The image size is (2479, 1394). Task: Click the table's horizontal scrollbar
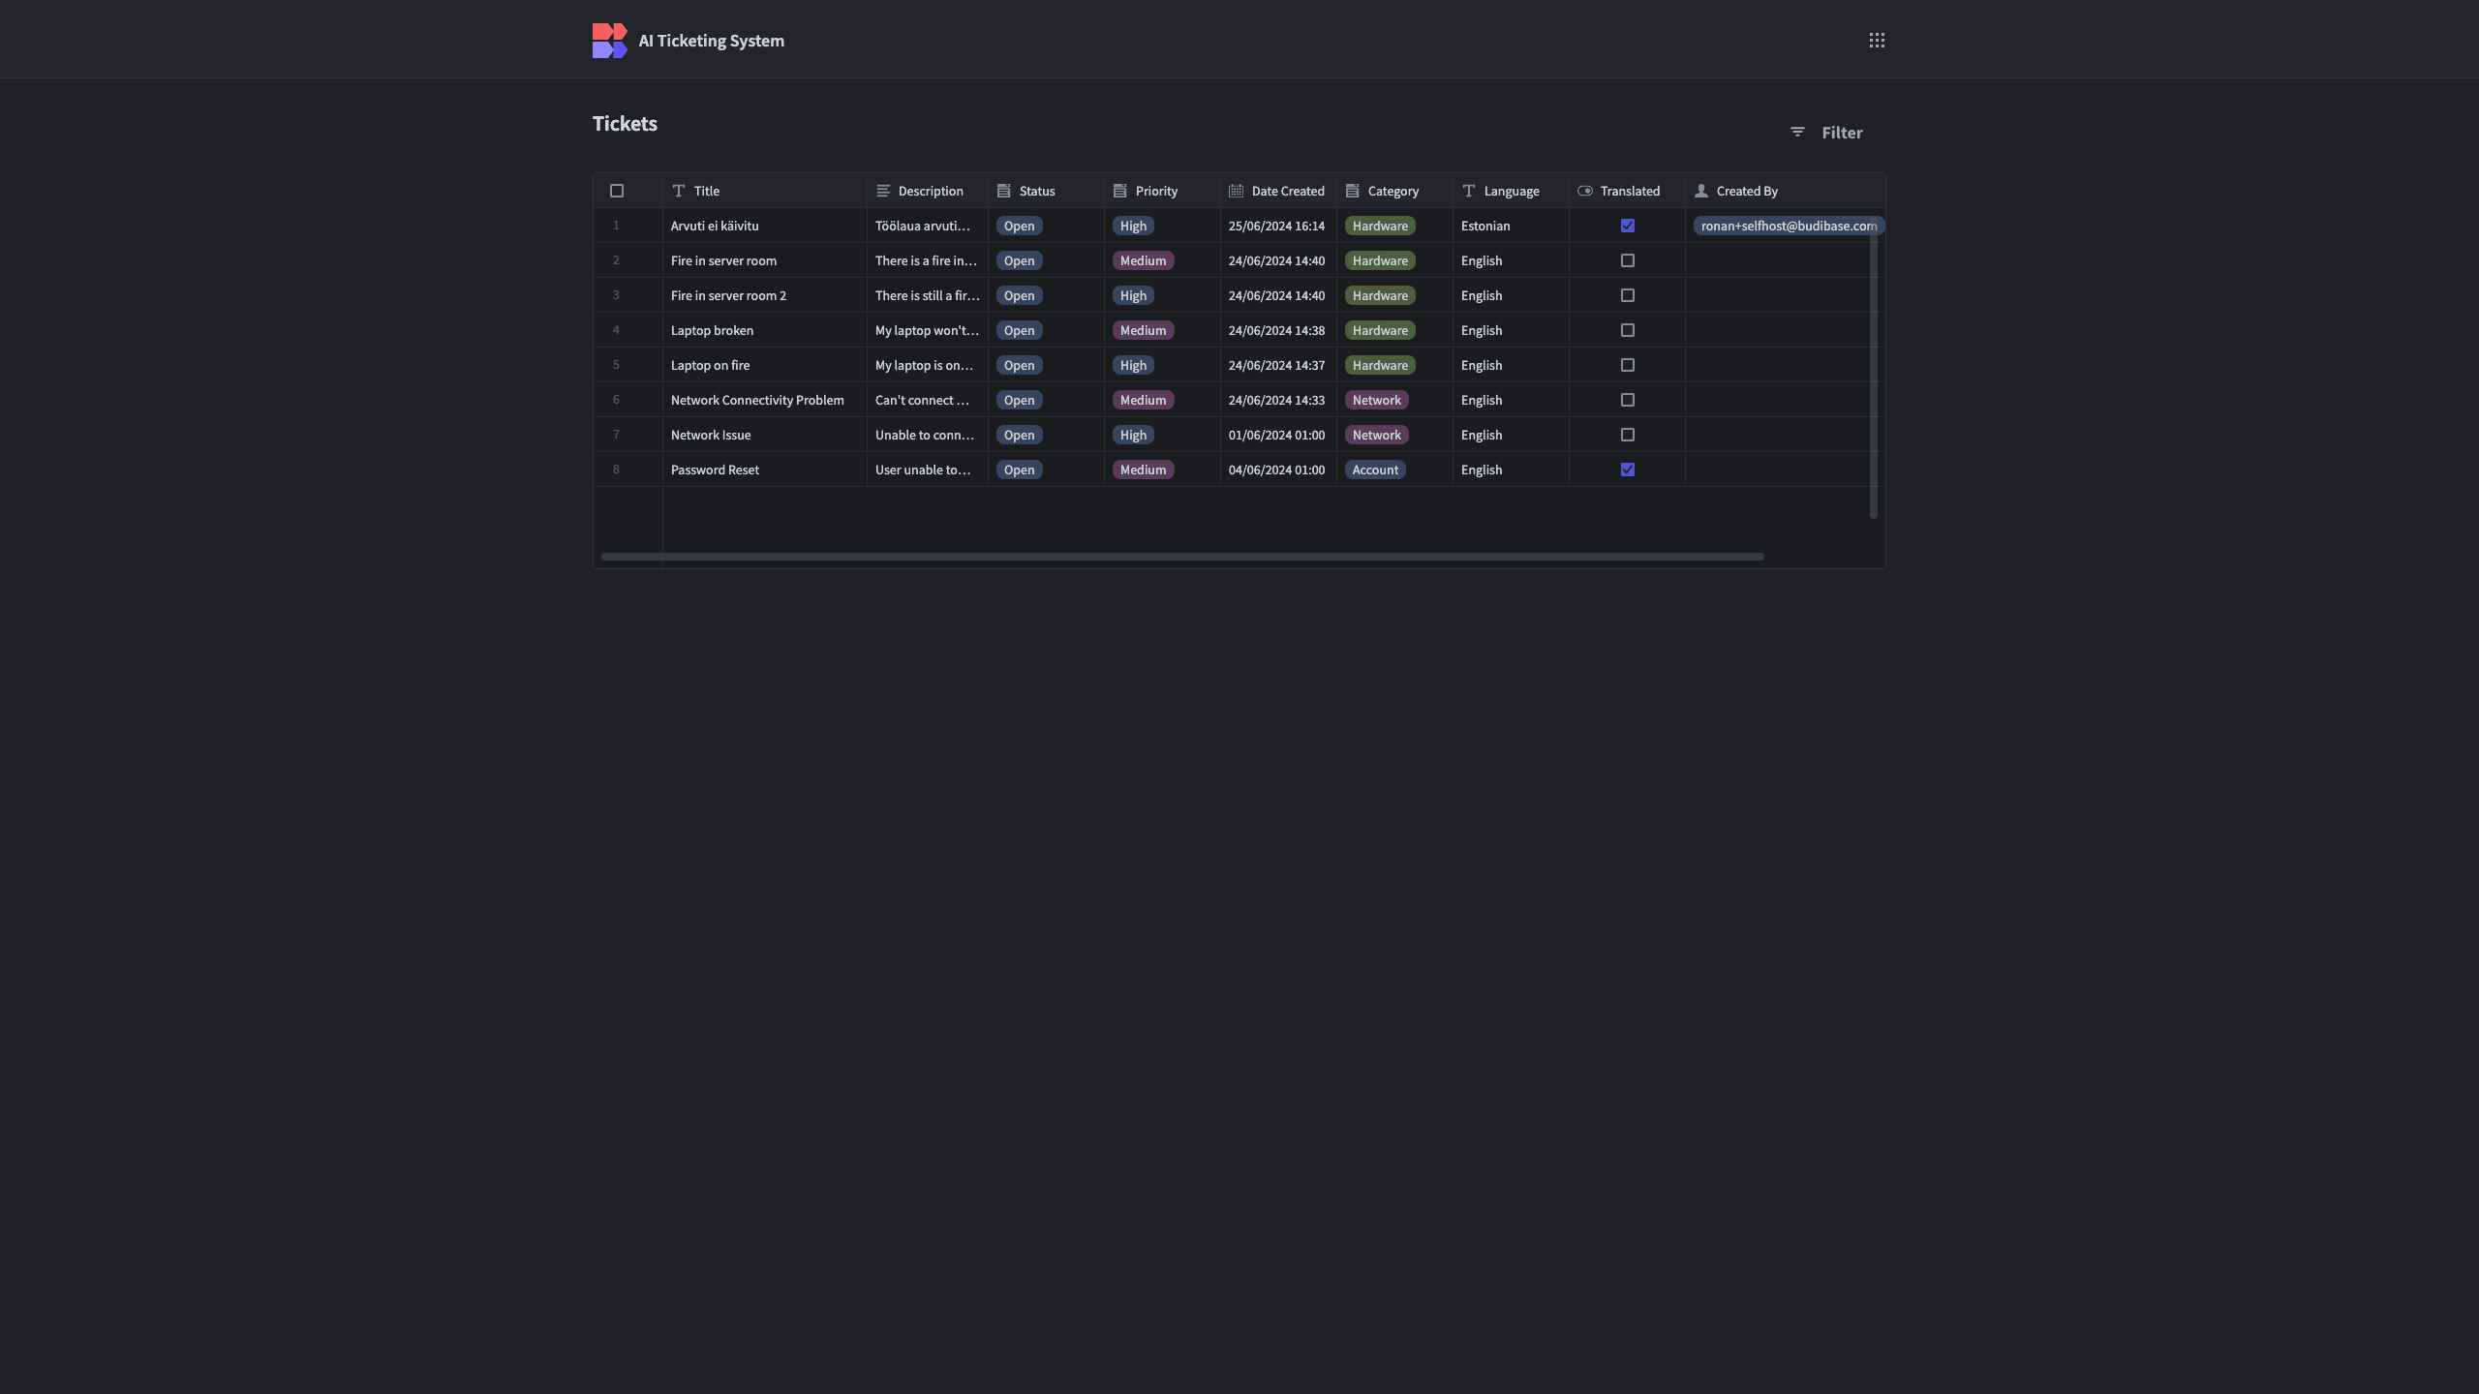tap(1182, 557)
